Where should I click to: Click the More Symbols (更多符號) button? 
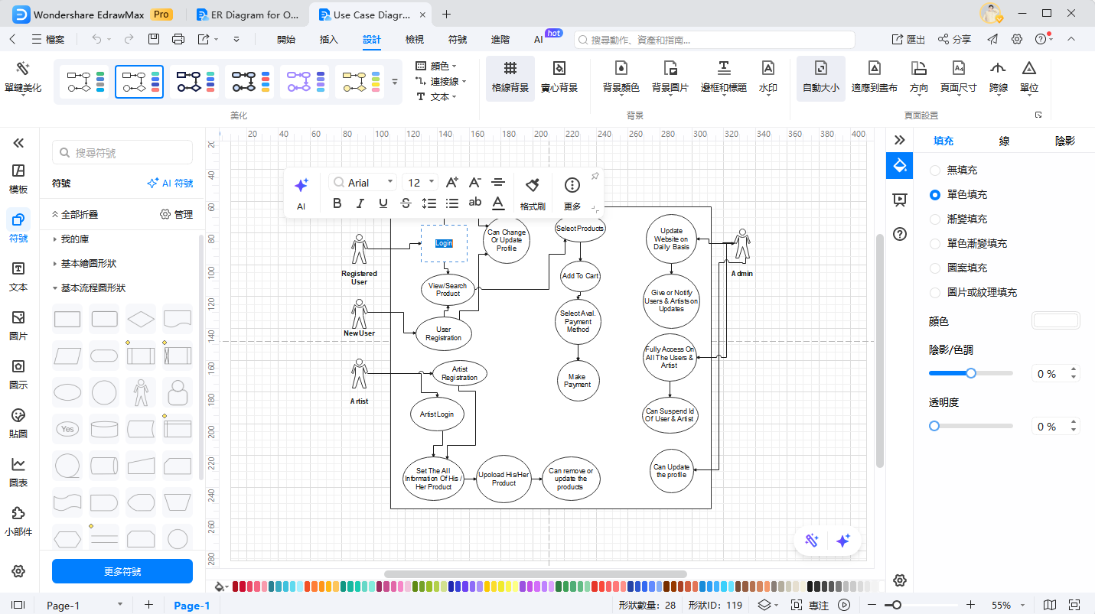click(x=122, y=571)
